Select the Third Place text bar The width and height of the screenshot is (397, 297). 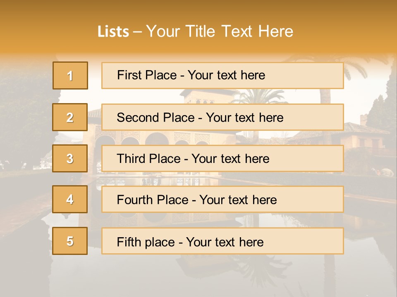click(x=222, y=158)
